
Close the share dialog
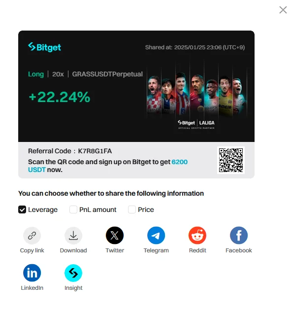click(283, 10)
